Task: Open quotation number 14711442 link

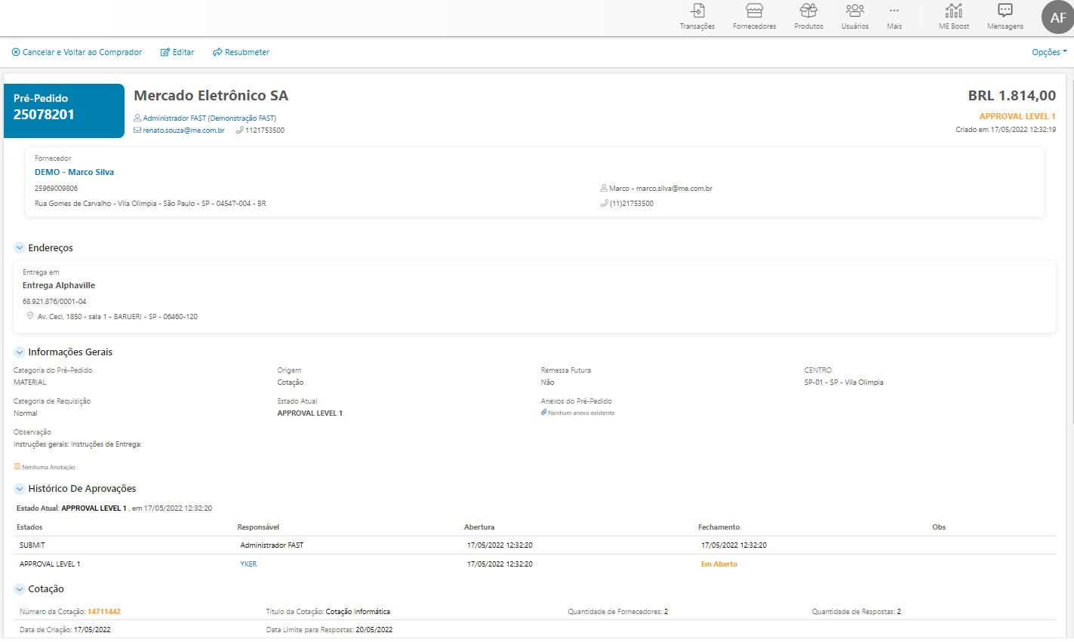Action: point(104,612)
